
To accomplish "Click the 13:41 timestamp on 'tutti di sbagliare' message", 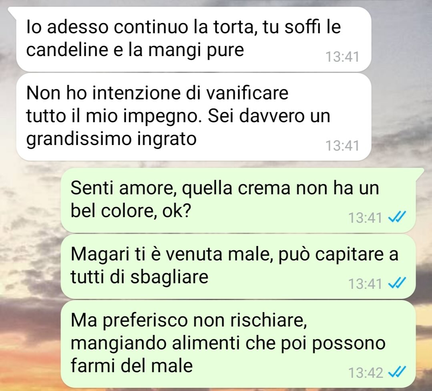I will click(365, 284).
